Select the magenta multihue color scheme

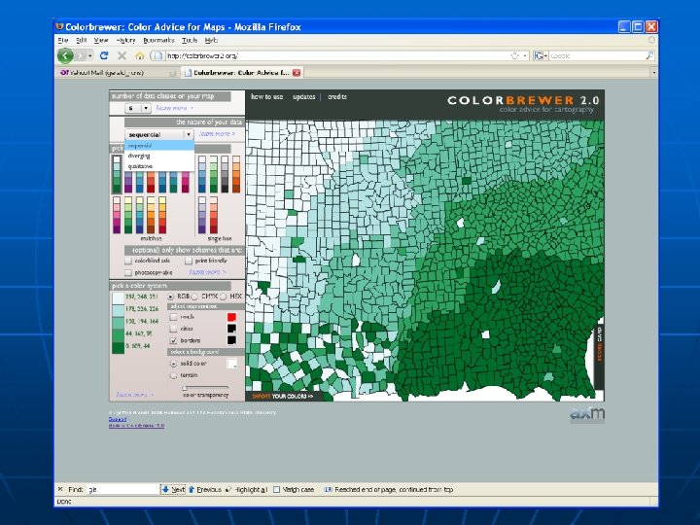pyautogui.click(x=186, y=183)
